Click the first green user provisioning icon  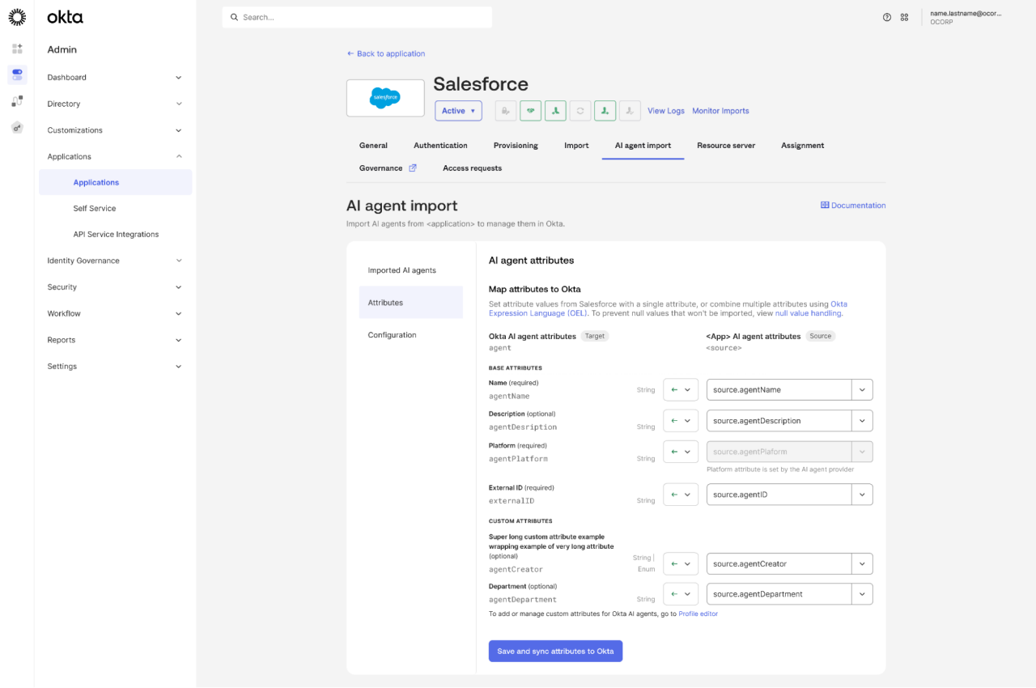coord(555,111)
